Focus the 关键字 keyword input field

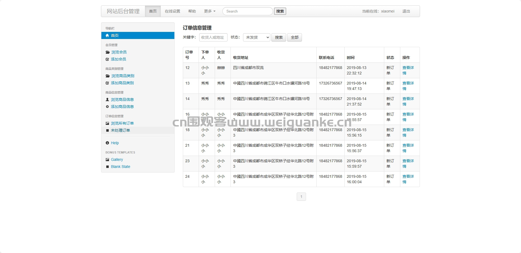213,37
